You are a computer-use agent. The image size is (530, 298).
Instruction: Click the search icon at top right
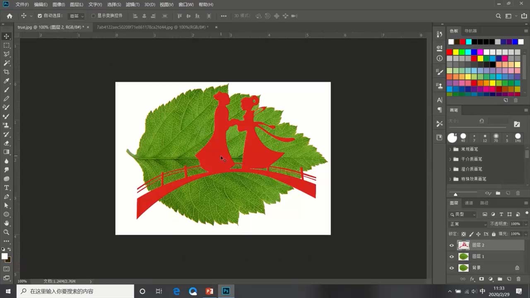(x=499, y=16)
